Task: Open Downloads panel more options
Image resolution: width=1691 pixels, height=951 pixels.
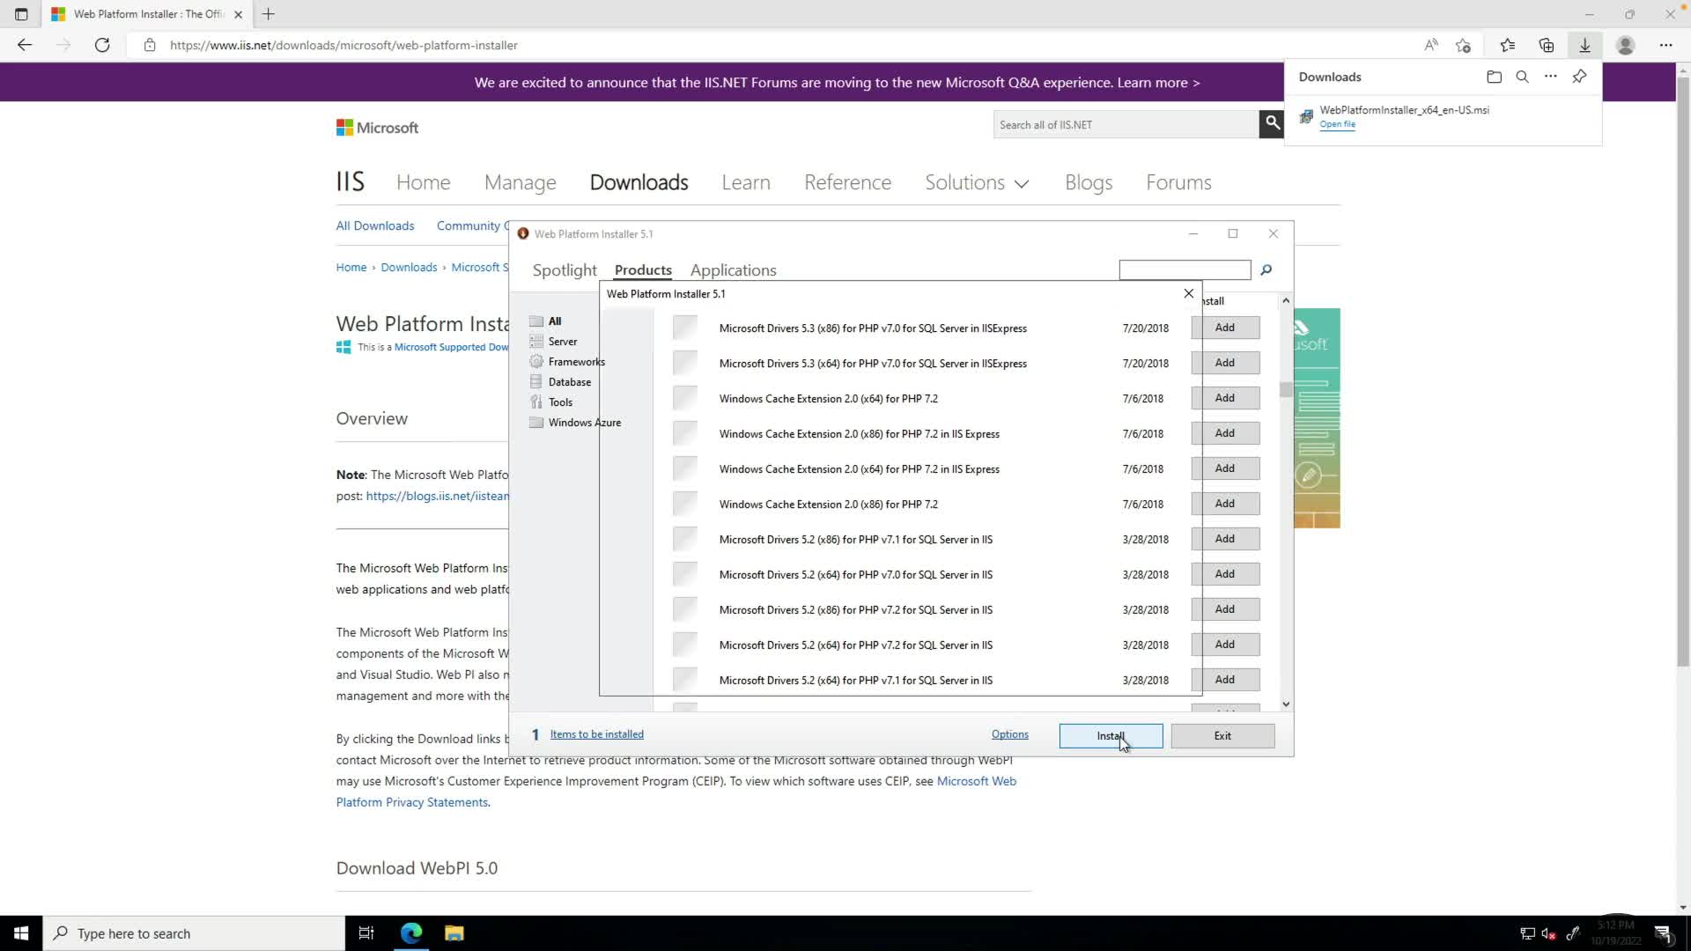Action: coord(1550,77)
